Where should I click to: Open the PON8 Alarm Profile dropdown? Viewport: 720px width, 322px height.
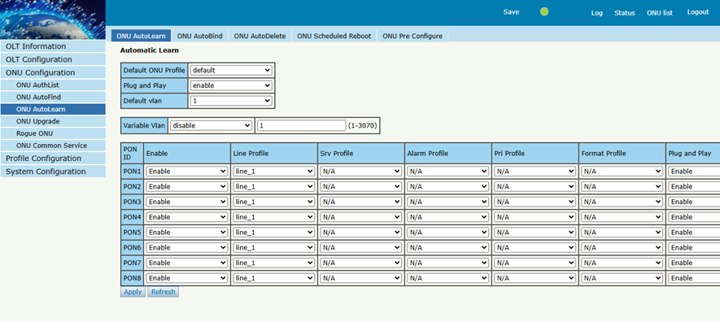(447, 278)
